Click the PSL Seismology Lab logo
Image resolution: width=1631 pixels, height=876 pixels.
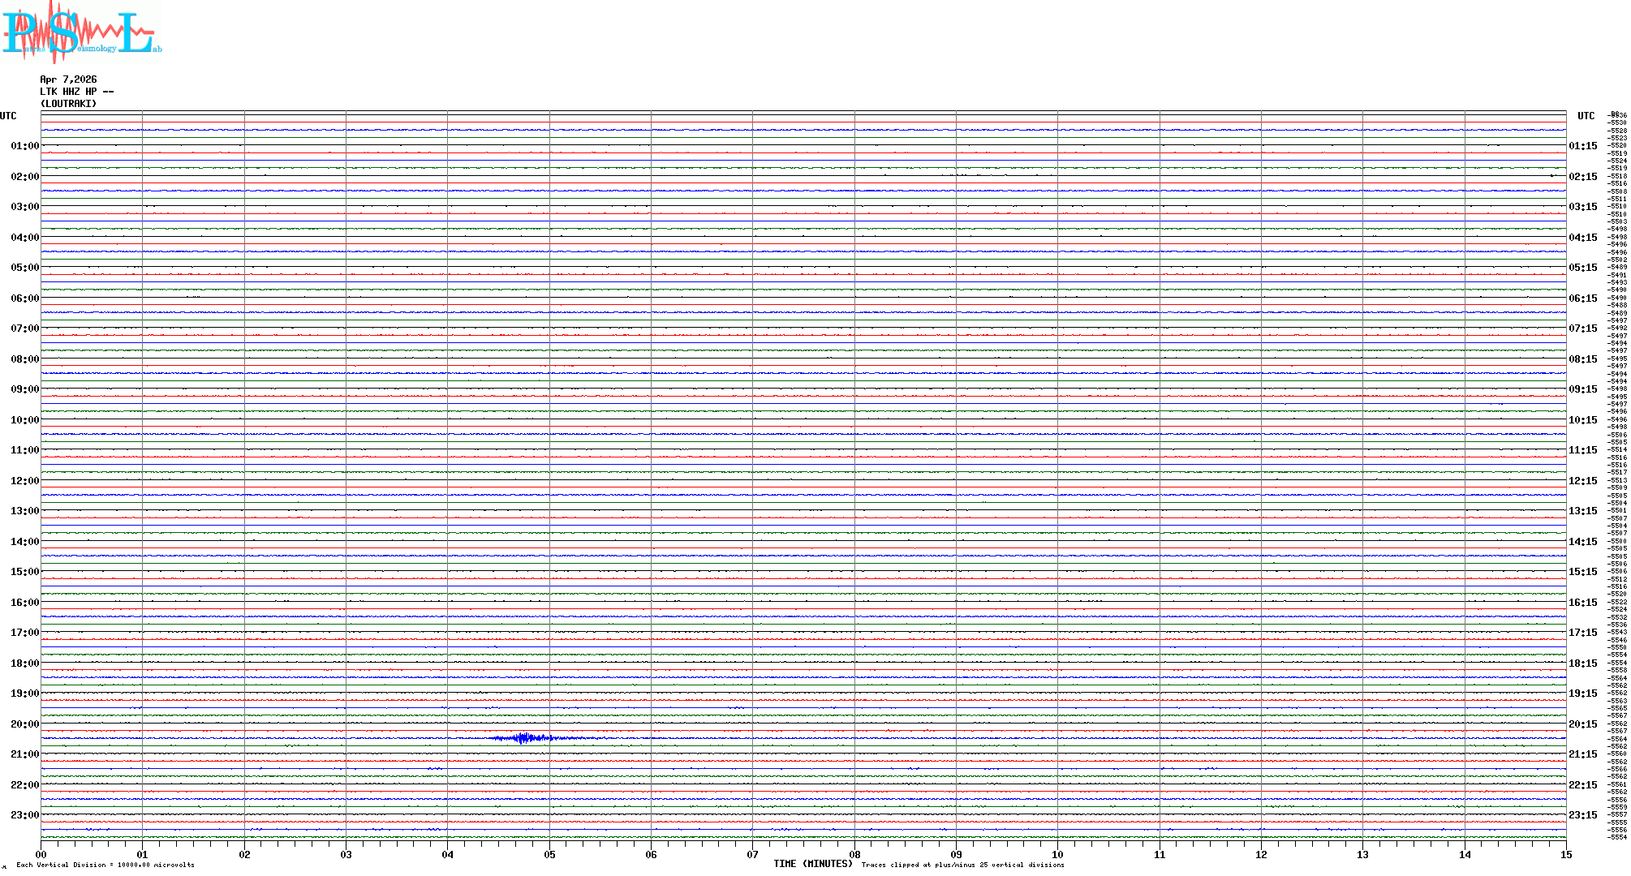click(x=80, y=32)
